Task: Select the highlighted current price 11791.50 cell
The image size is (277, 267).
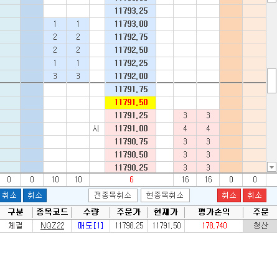Action: point(131,103)
